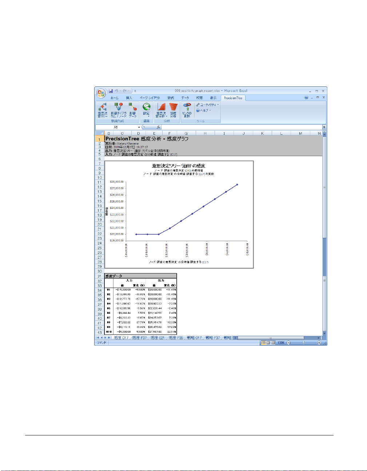Click output value $22,031.44 in row #5
Screen dimensions: 367x471
pos(155,308)
